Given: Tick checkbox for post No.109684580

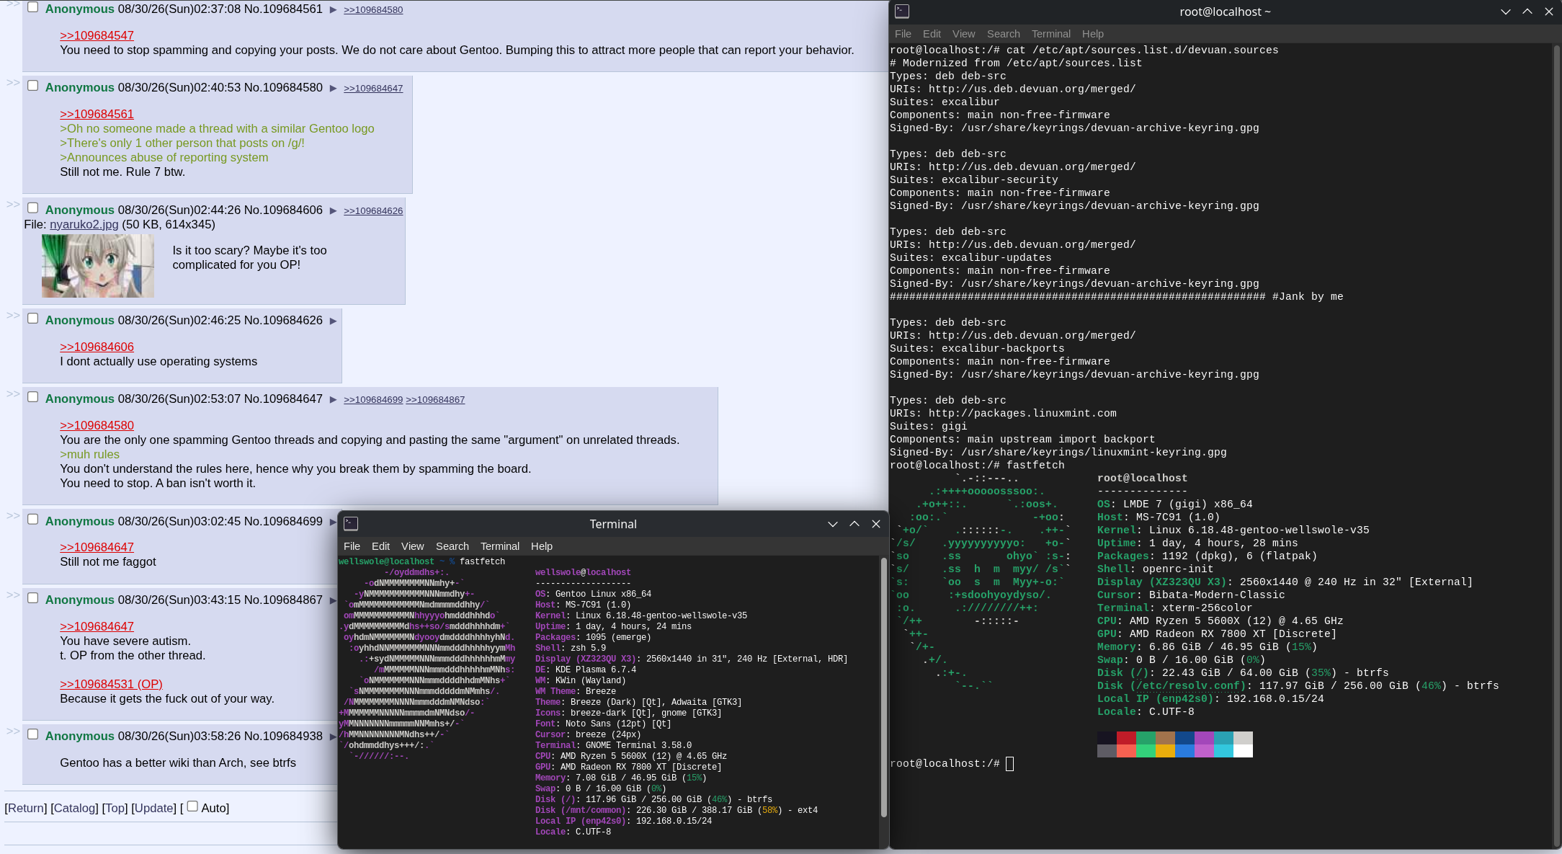Looking at the screenshot, I should point(32,86).
